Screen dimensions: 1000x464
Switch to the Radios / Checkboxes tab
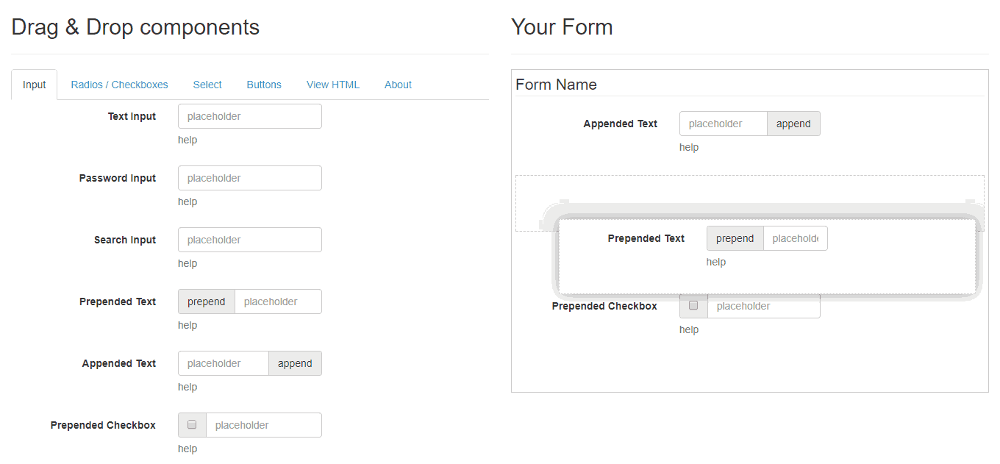tap(119, 85)
